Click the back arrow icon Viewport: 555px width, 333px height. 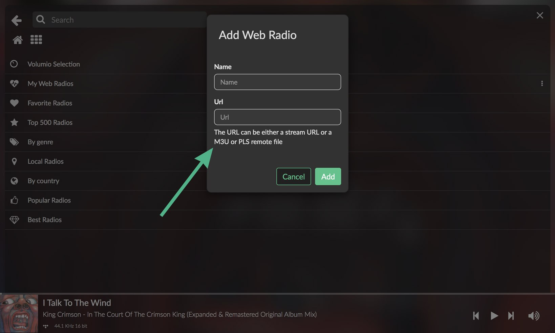[16, 20]
